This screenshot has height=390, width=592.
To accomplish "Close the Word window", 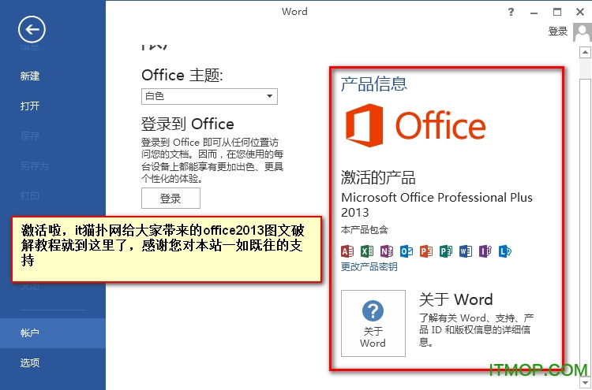I will coord(580,12).
